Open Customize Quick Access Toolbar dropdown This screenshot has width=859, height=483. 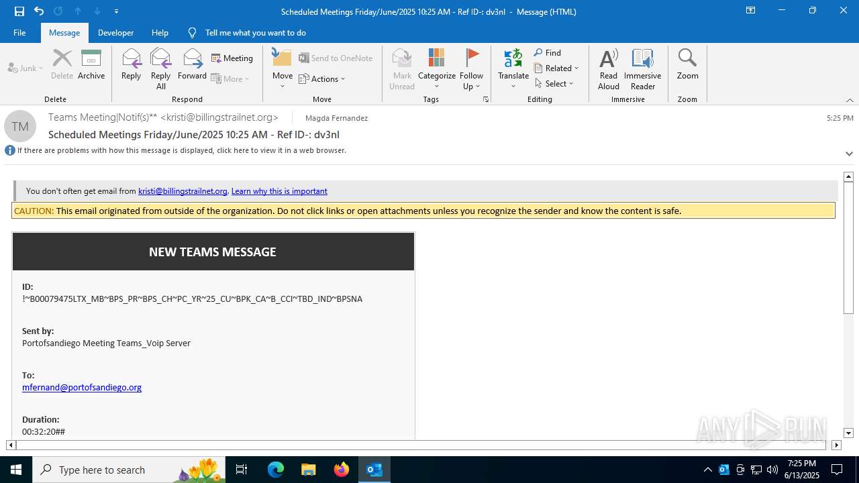[x=116, y=11]
